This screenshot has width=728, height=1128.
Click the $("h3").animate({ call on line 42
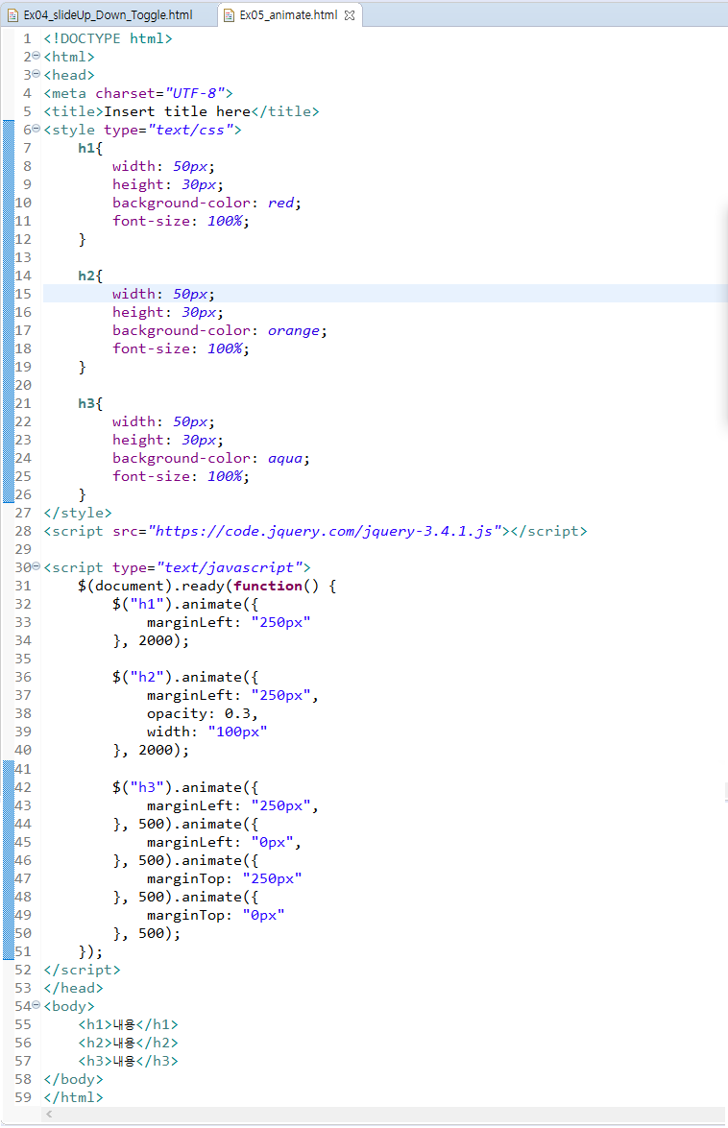pyautogui.click(x=184, y=787)
